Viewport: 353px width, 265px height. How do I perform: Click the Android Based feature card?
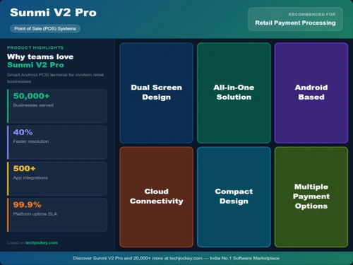[311, 93]
